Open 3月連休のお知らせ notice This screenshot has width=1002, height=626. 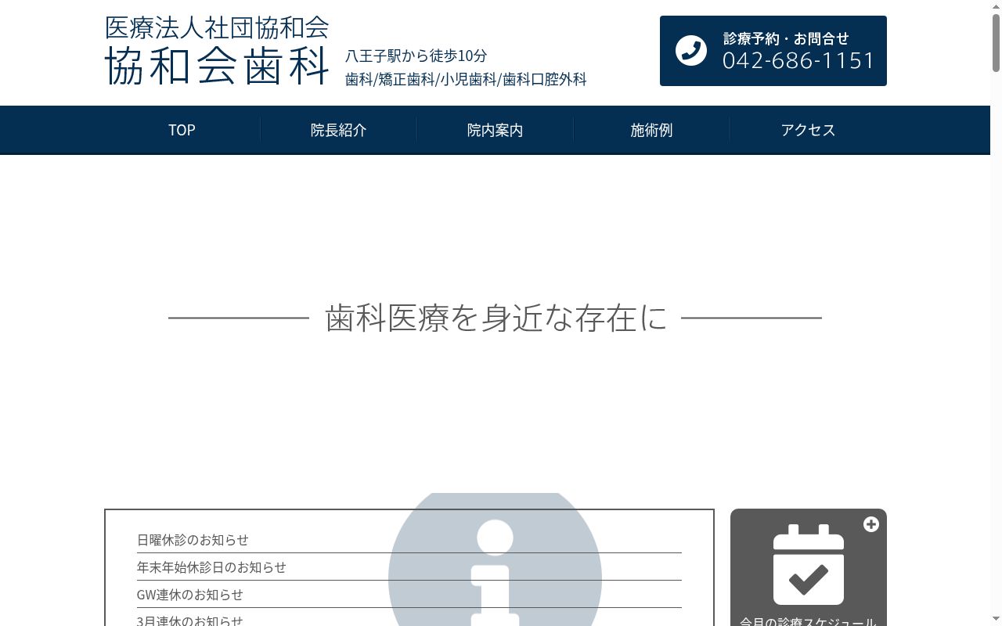click(x=190, y=621)
